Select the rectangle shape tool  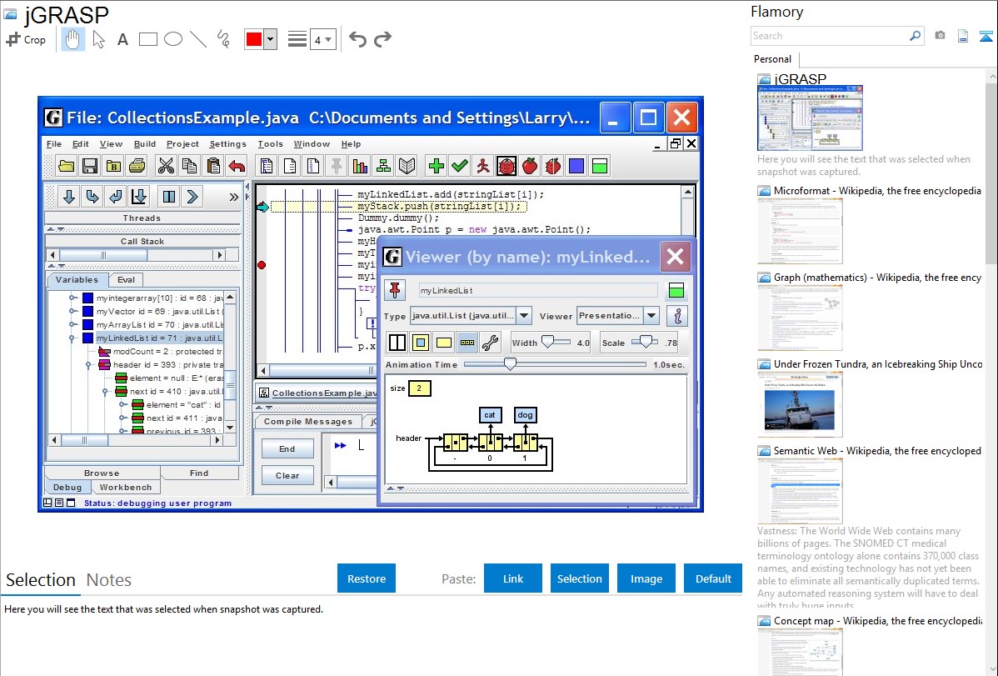point(147,39)
